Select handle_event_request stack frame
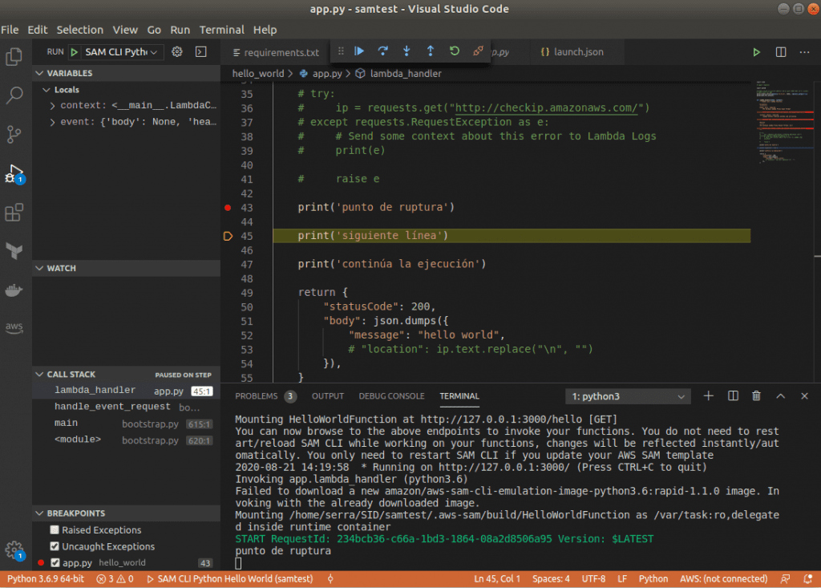This screenshot has height=588, width=821. tap(126, 407)
